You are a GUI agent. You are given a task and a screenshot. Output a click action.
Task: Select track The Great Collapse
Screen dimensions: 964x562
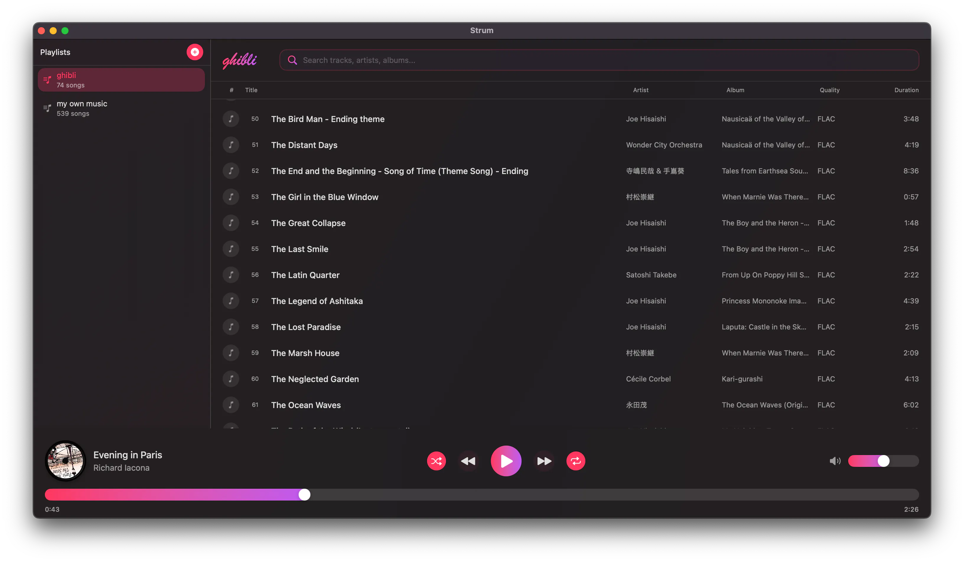coord(308,223)
